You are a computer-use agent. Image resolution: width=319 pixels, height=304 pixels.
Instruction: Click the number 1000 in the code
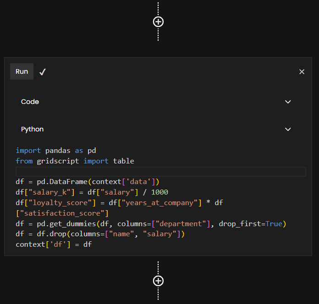pyautogui.click(x=157, y=192)
